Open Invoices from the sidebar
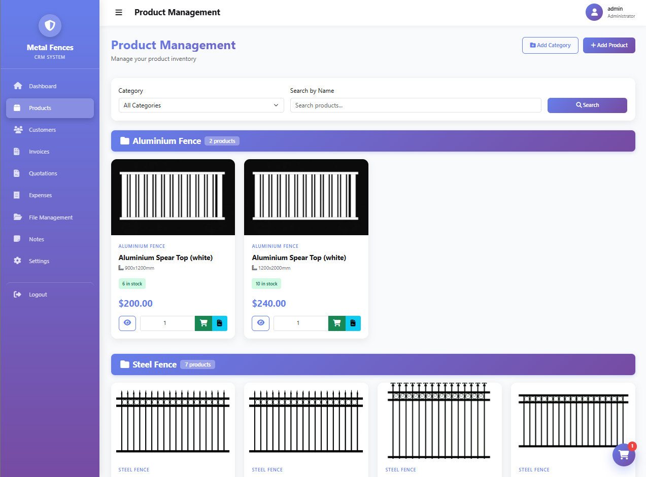Image resolution: width=646 pixels, height=477 pixels. 39,152
